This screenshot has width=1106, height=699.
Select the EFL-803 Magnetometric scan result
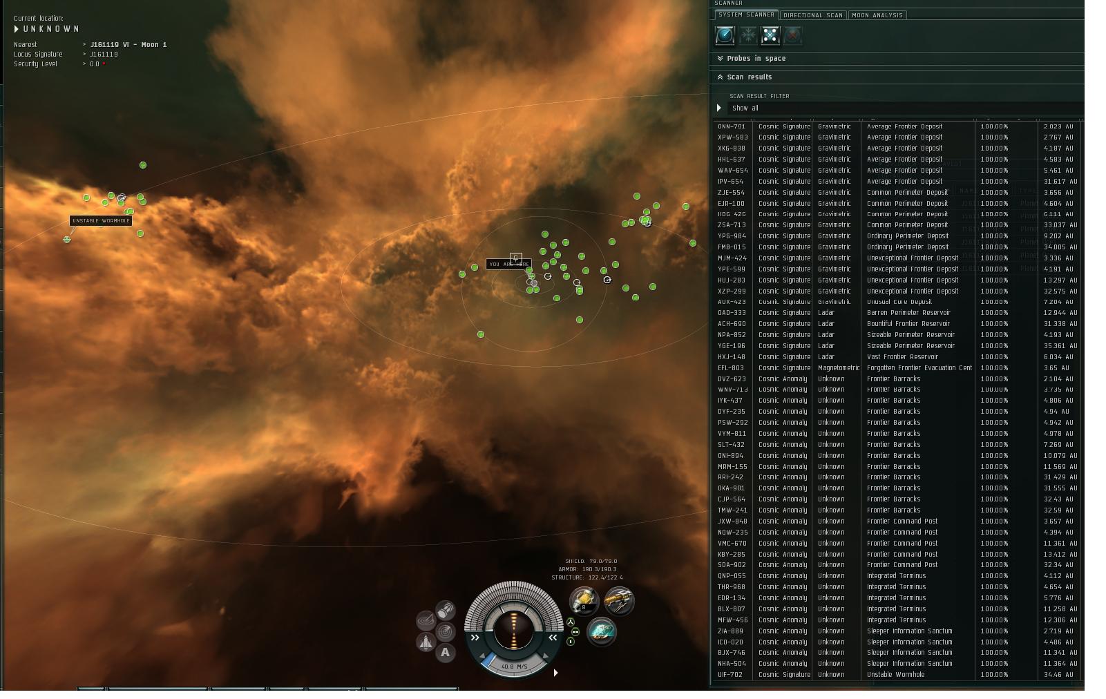[x=897, y=368]
